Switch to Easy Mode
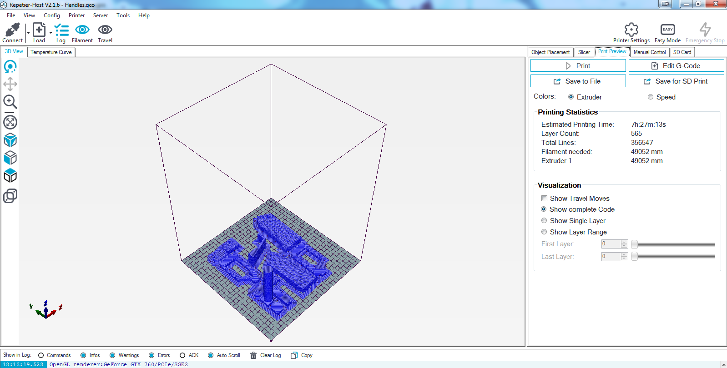The height and width of the screenshot is (368, 727). [667, 30]
